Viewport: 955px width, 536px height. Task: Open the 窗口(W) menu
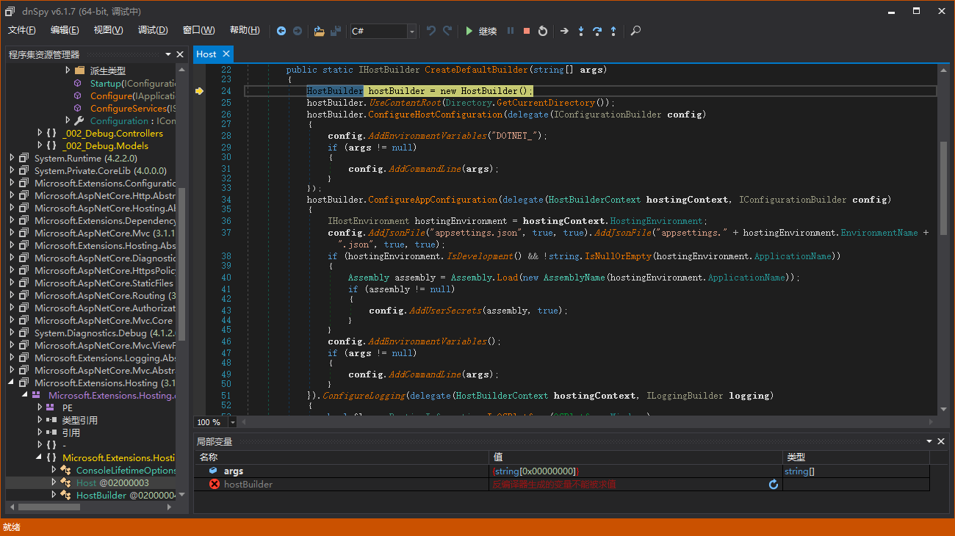pyautogui.click(x=199, y=30)
